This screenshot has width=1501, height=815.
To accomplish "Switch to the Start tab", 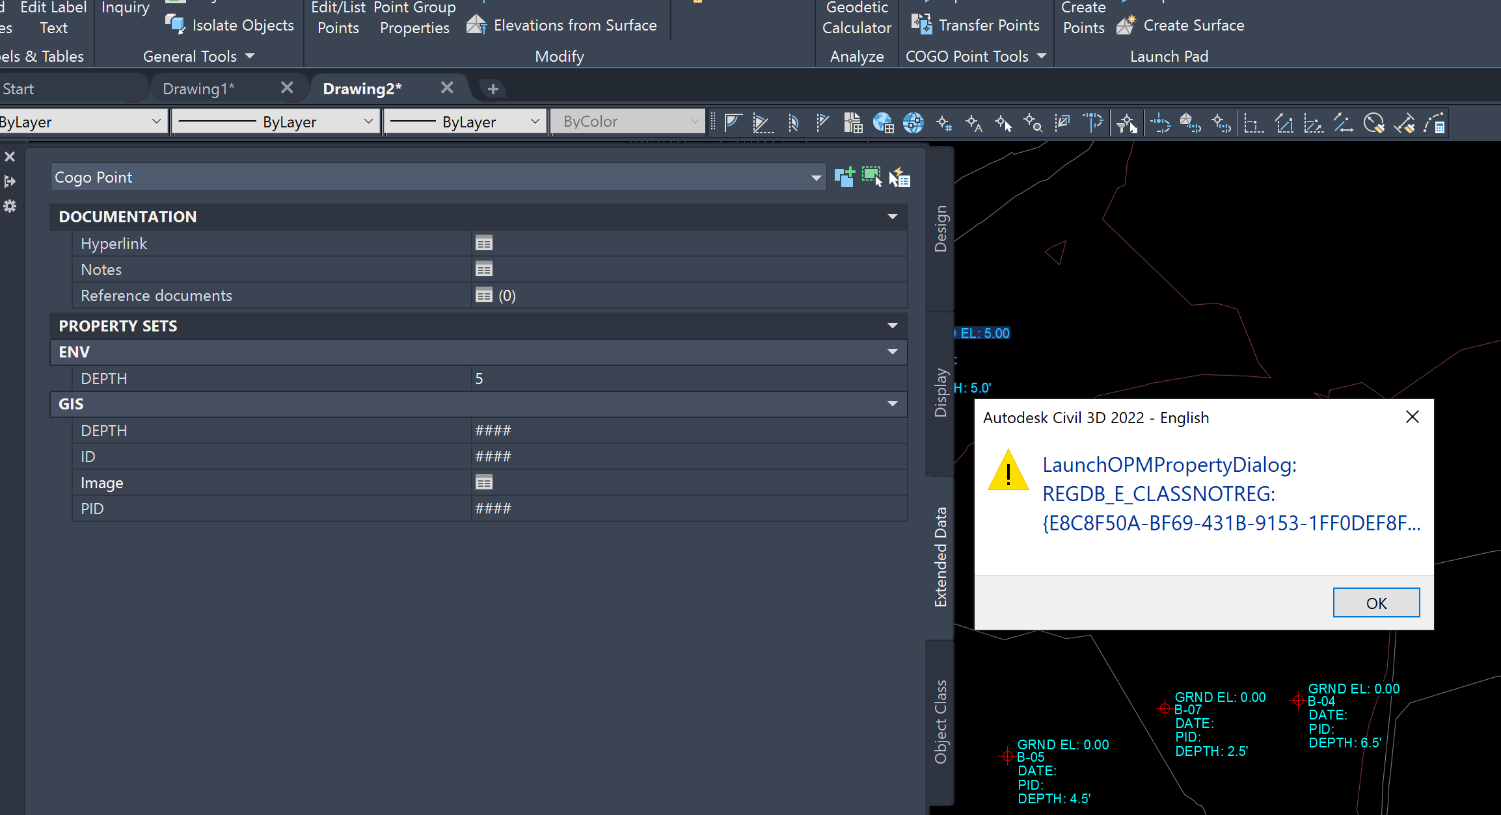I will [18, 88].
